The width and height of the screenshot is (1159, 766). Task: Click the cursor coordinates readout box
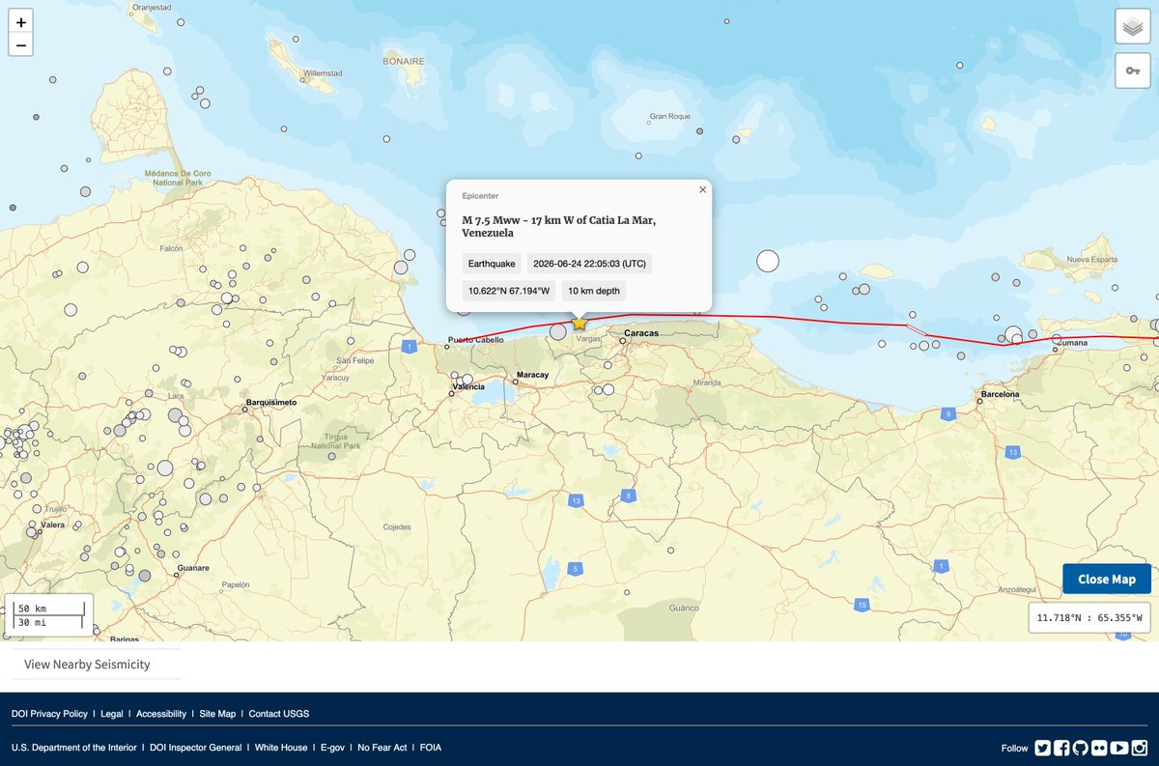click(1089, 618)
